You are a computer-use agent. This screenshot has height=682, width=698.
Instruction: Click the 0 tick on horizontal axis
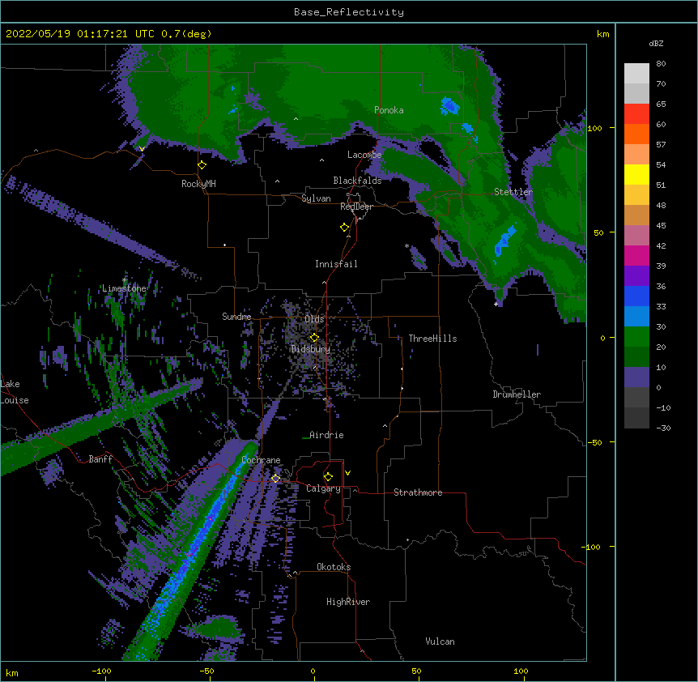pyautogui.click(x=313, y=671)
